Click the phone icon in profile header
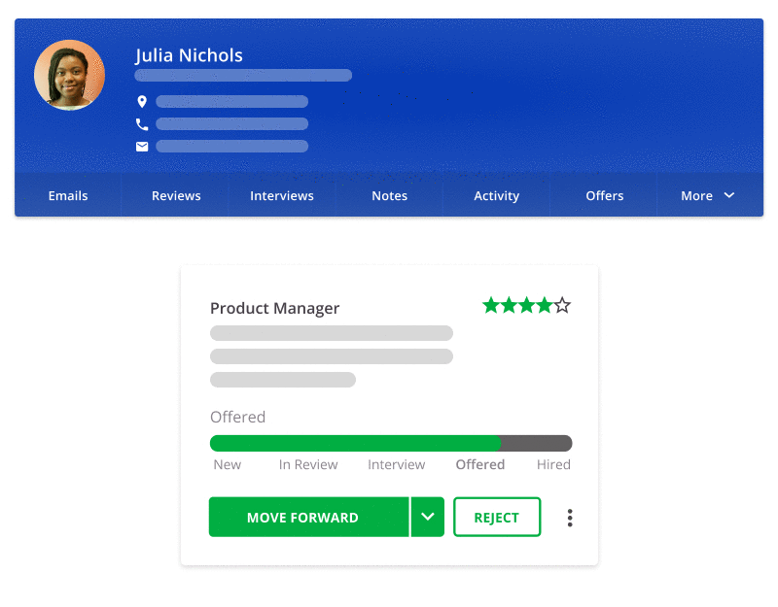 142,124
